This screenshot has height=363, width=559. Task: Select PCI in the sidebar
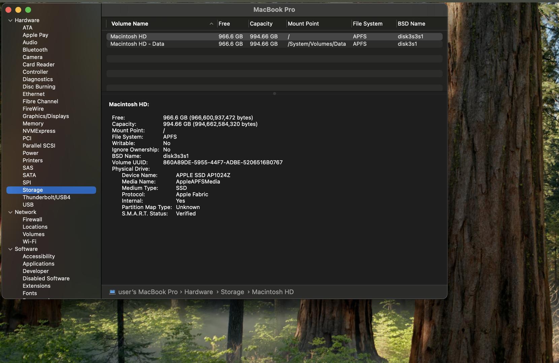pos(27,139)
